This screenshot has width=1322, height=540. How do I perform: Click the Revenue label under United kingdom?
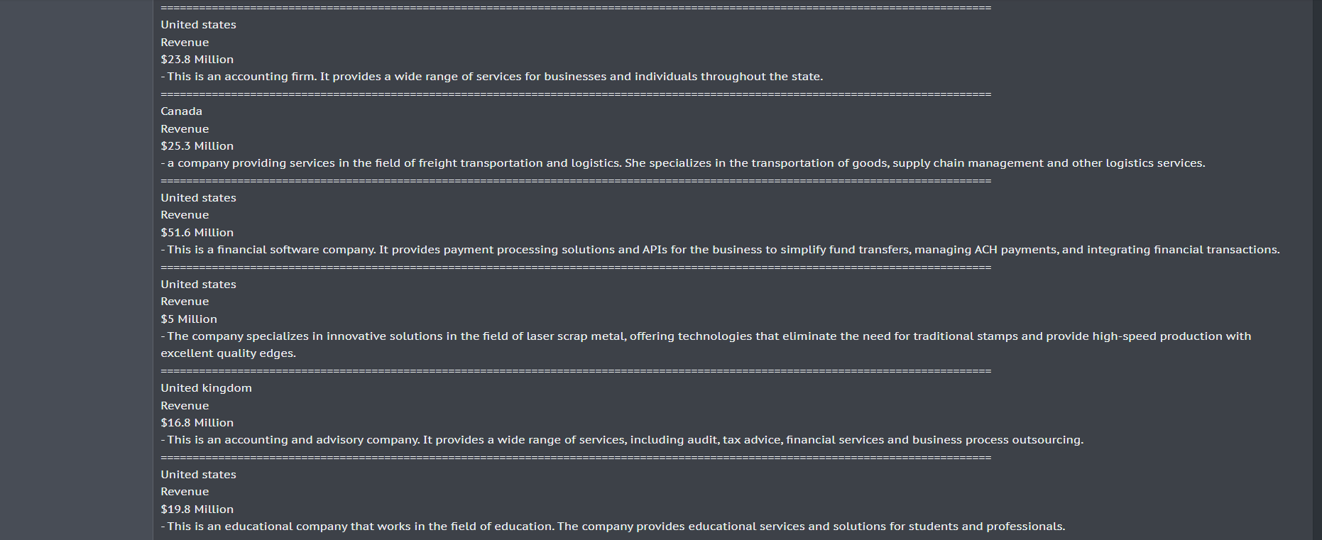(x=185, y=406)
